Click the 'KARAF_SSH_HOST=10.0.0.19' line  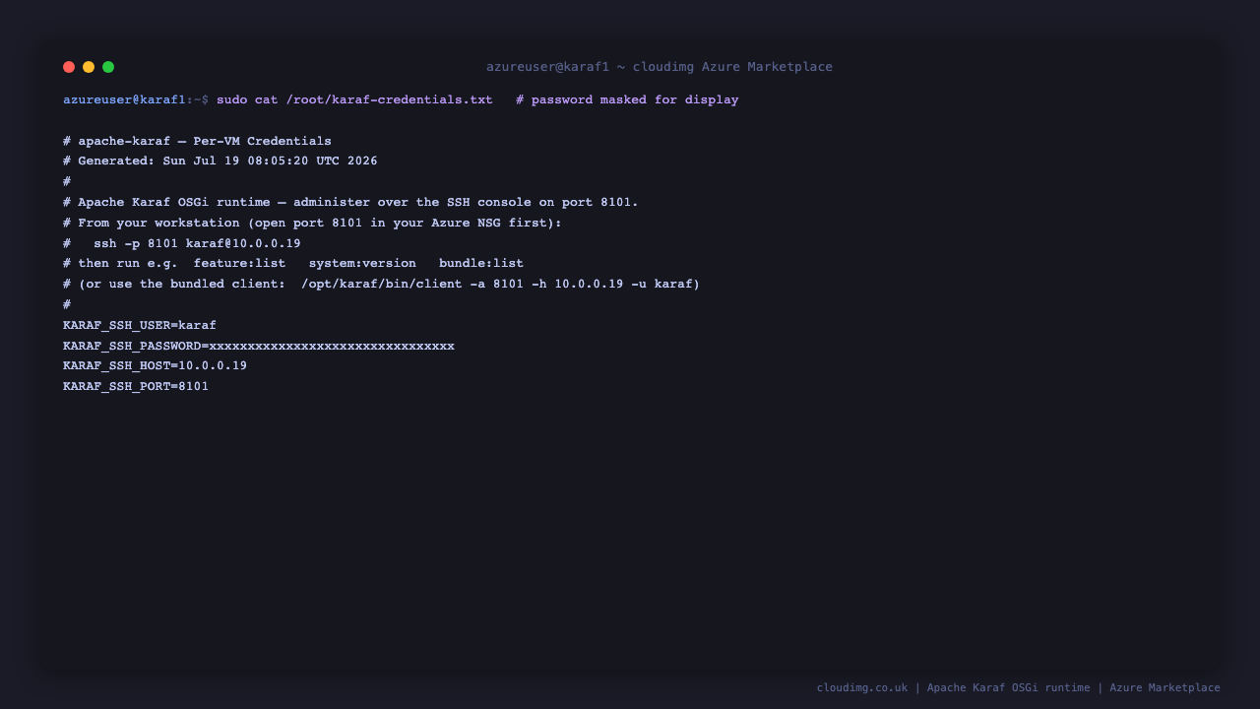155,365
